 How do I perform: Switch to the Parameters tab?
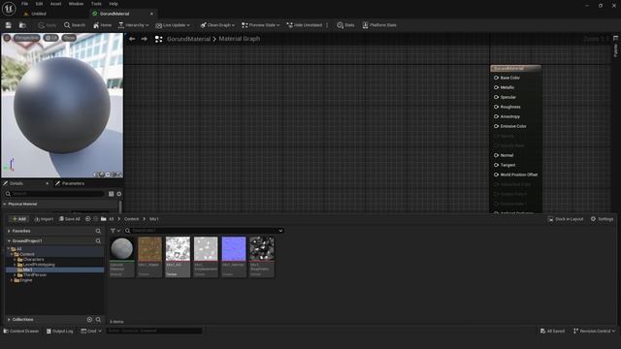click(x=70, y=183)
